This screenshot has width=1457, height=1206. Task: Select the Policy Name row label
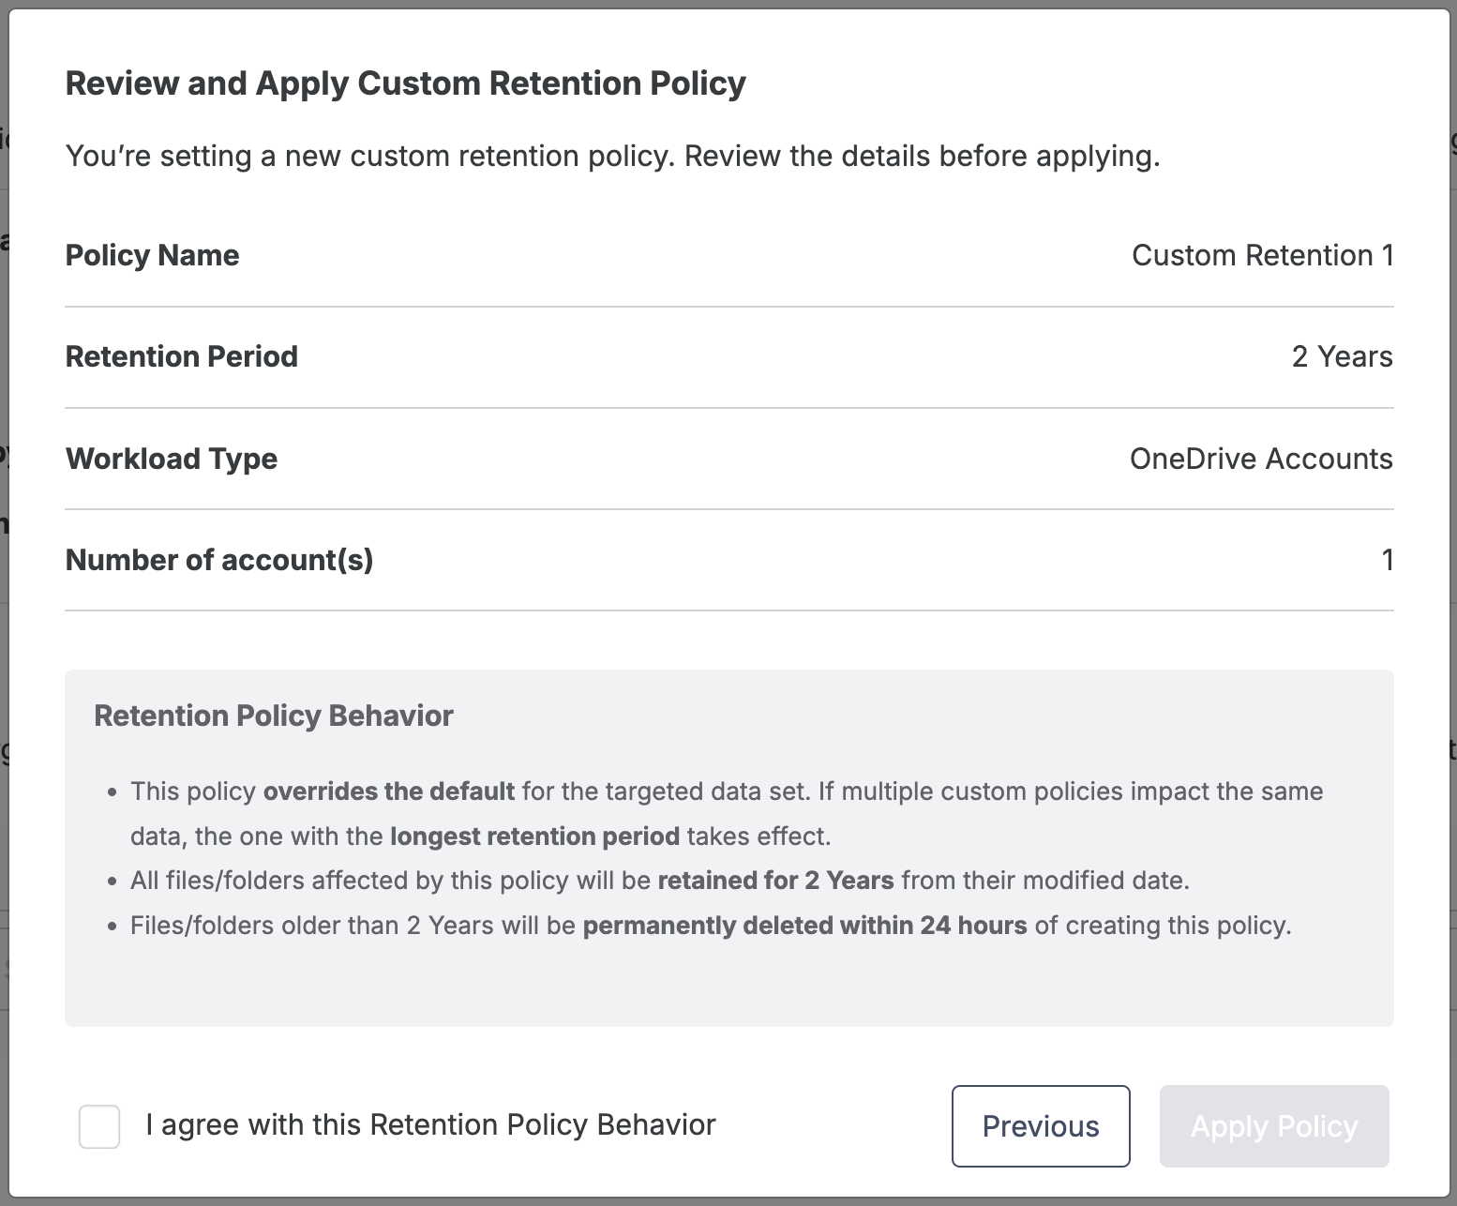pos(152,255)
